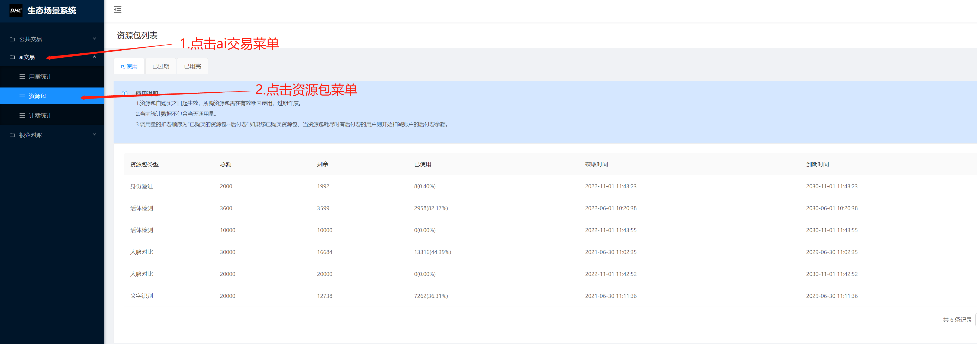Image resolution: width=977 pixels, height=344 pixels.
Task: Click the second usage note about 当天调用量
Action: (177, 114)
